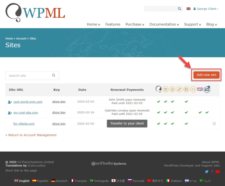This screenshot has height=186, width=225.
Task: Switch language to English in footer
Action: pos(22,181)
